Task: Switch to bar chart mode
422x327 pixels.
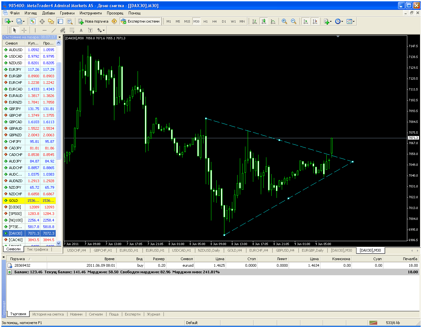Action: click(255, 21)
